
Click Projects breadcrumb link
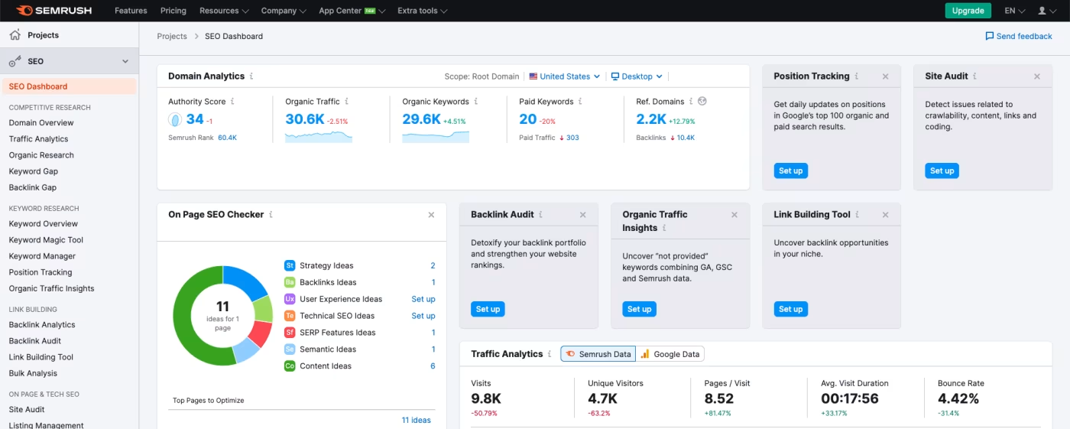172,36
